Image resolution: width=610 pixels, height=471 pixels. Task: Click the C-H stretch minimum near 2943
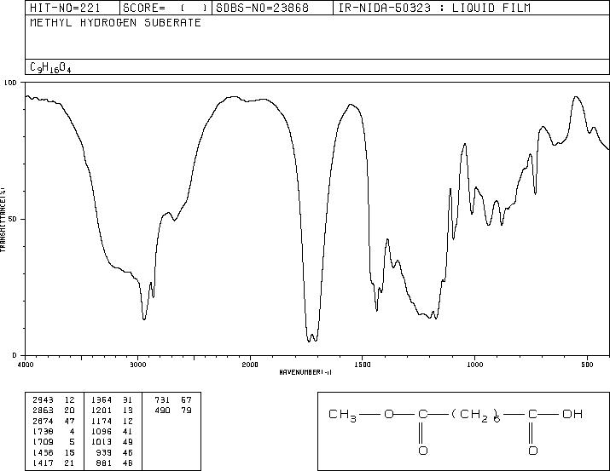[144, 319]
